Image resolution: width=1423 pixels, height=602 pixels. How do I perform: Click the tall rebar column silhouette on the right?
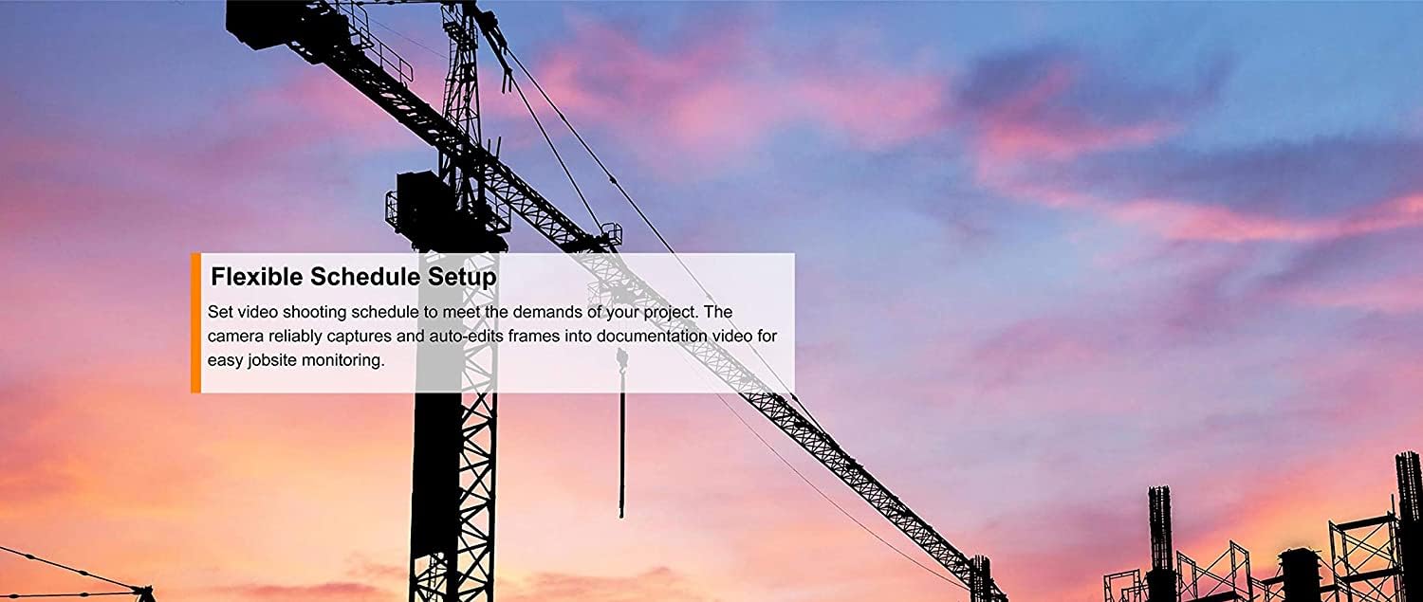pyautogui.click(x=1160, y=540)
